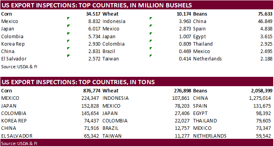Click green triangle marker beside Colombia corn value

coord(68,33)
